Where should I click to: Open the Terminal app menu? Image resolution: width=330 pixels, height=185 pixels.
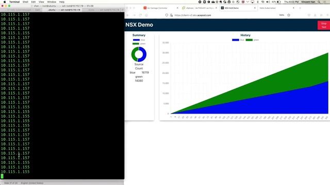pos(14,2)
